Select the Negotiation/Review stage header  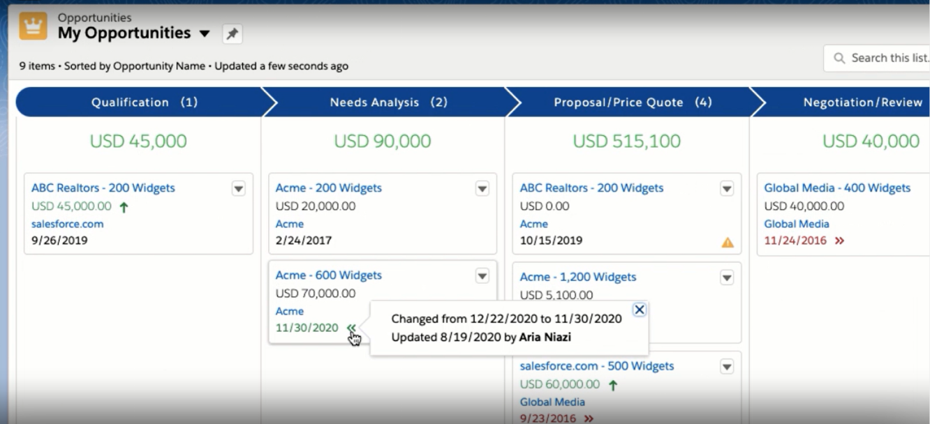click(x=841, y=103)
